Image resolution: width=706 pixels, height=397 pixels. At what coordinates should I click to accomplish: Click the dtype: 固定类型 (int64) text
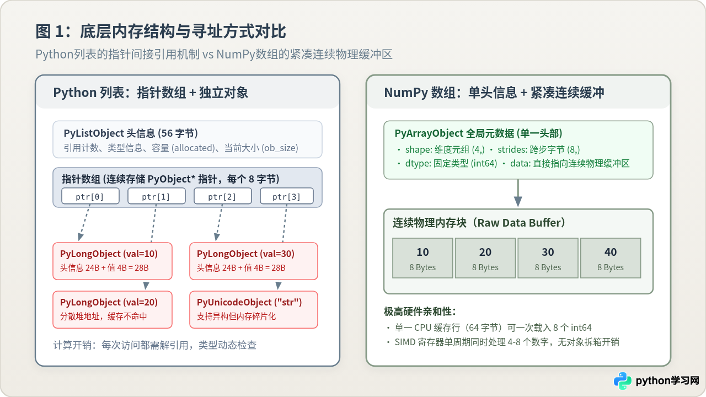[x=451, y=164]
